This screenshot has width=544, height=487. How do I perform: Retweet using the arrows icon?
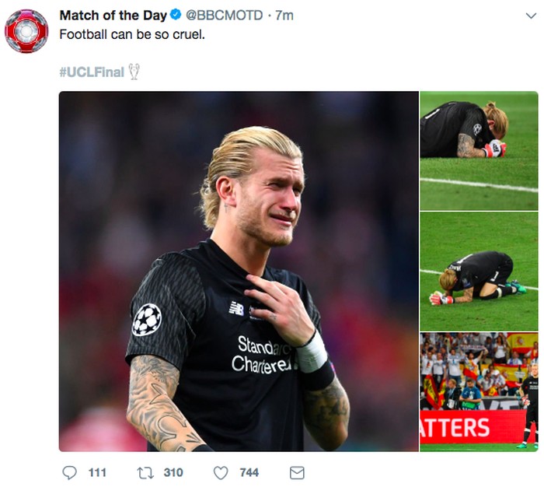tap(143, 472)
